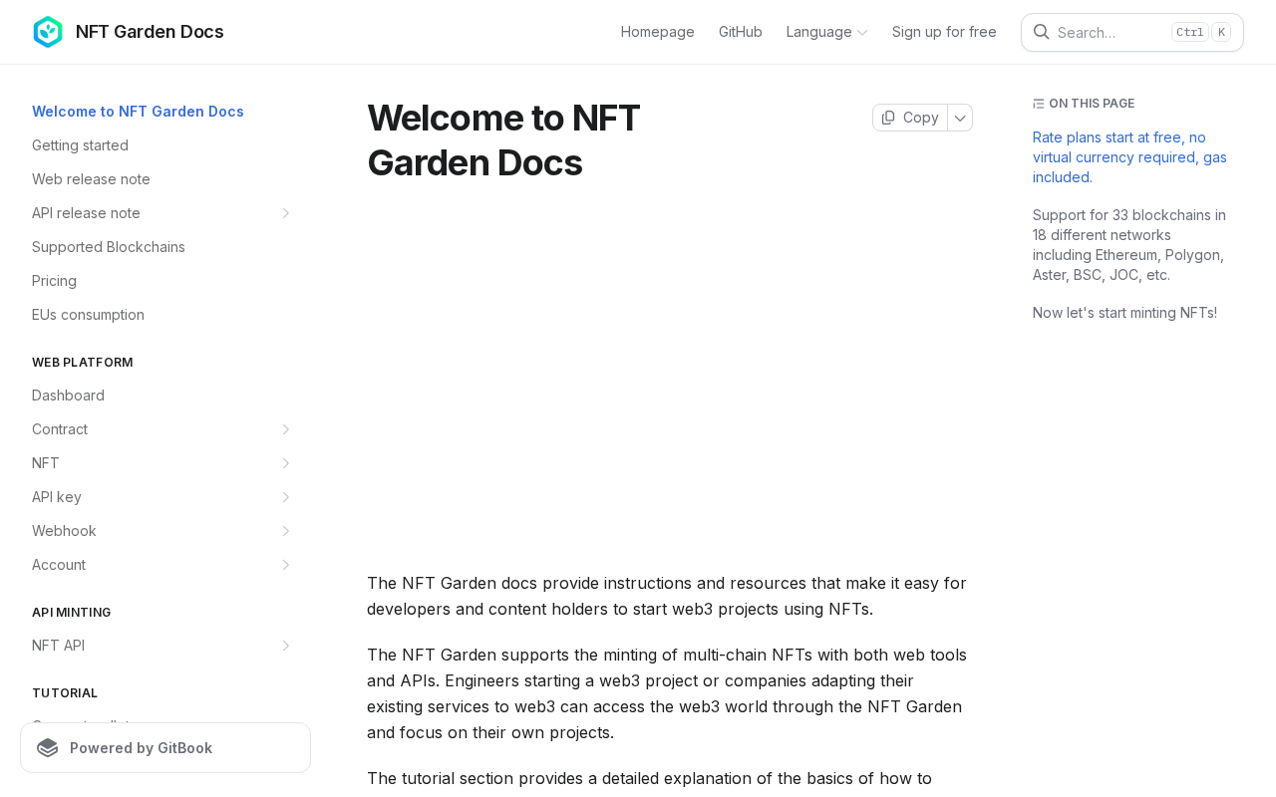The height and width of the screenshot is (797, 1276).
Task: Expand the Account sidebar section
Action: point(285,565)
